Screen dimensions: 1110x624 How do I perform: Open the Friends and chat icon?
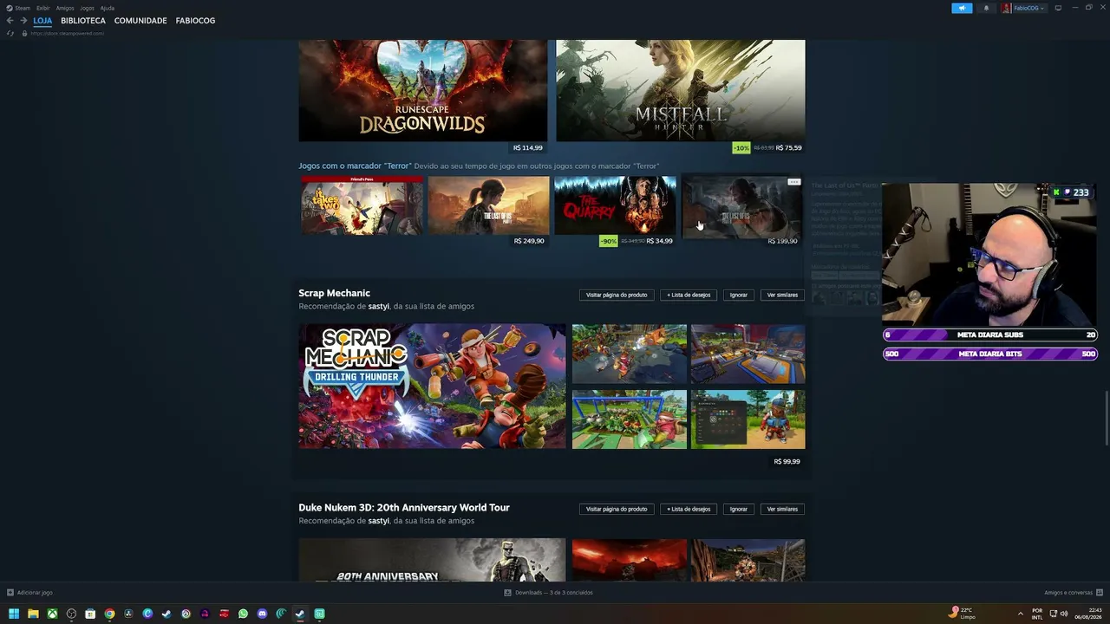point(1100,593)
